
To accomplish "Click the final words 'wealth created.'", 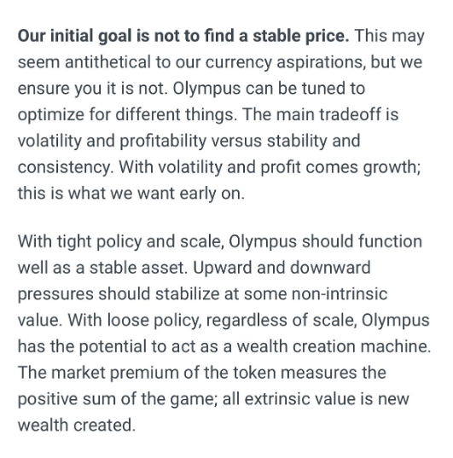I will (x=77, y=425).
